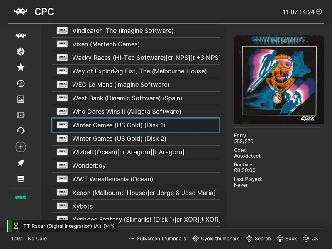Image resolution: width=332 pixels, height=249 pixels.
Task: Click Cycle thumbnails hint
Action: pos(216,239)
